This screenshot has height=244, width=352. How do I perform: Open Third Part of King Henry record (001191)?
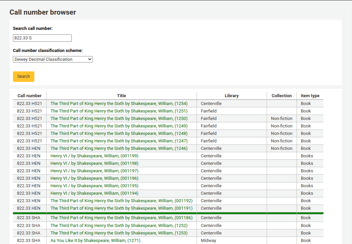pyautogui.click(x=121, y=208)
